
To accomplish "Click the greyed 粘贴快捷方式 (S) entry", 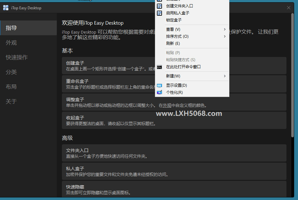I will click(x=192, y=60).
